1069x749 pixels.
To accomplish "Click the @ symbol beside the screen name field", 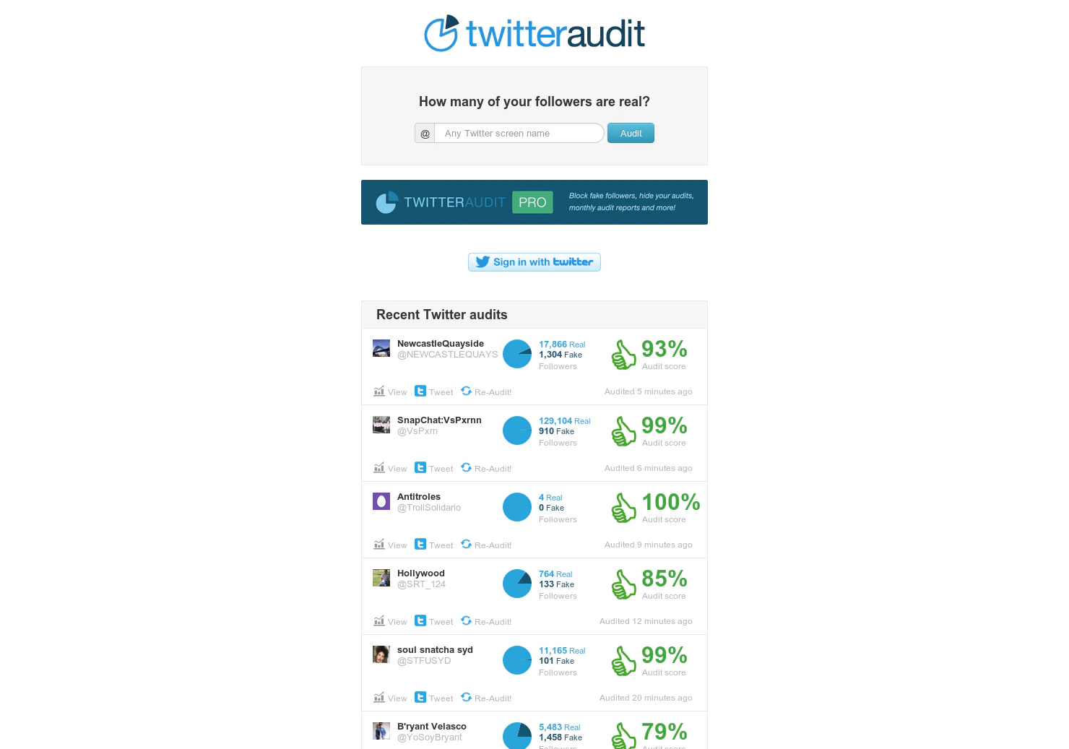I will pos(425,133).
